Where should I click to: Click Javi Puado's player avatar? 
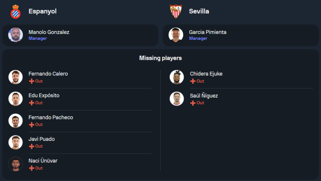[x=15, y=142]
